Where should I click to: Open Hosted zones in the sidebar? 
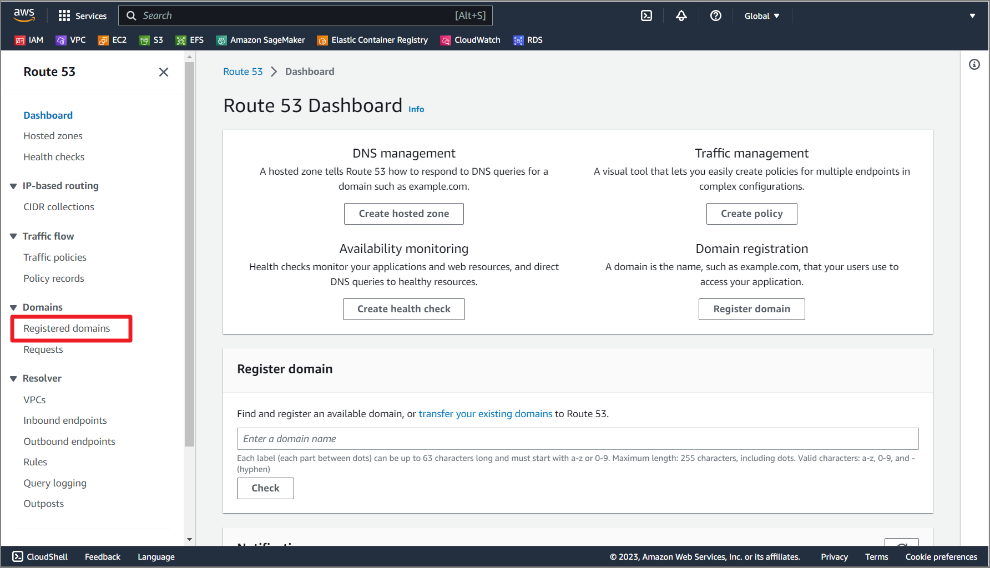tap(53, 136)
